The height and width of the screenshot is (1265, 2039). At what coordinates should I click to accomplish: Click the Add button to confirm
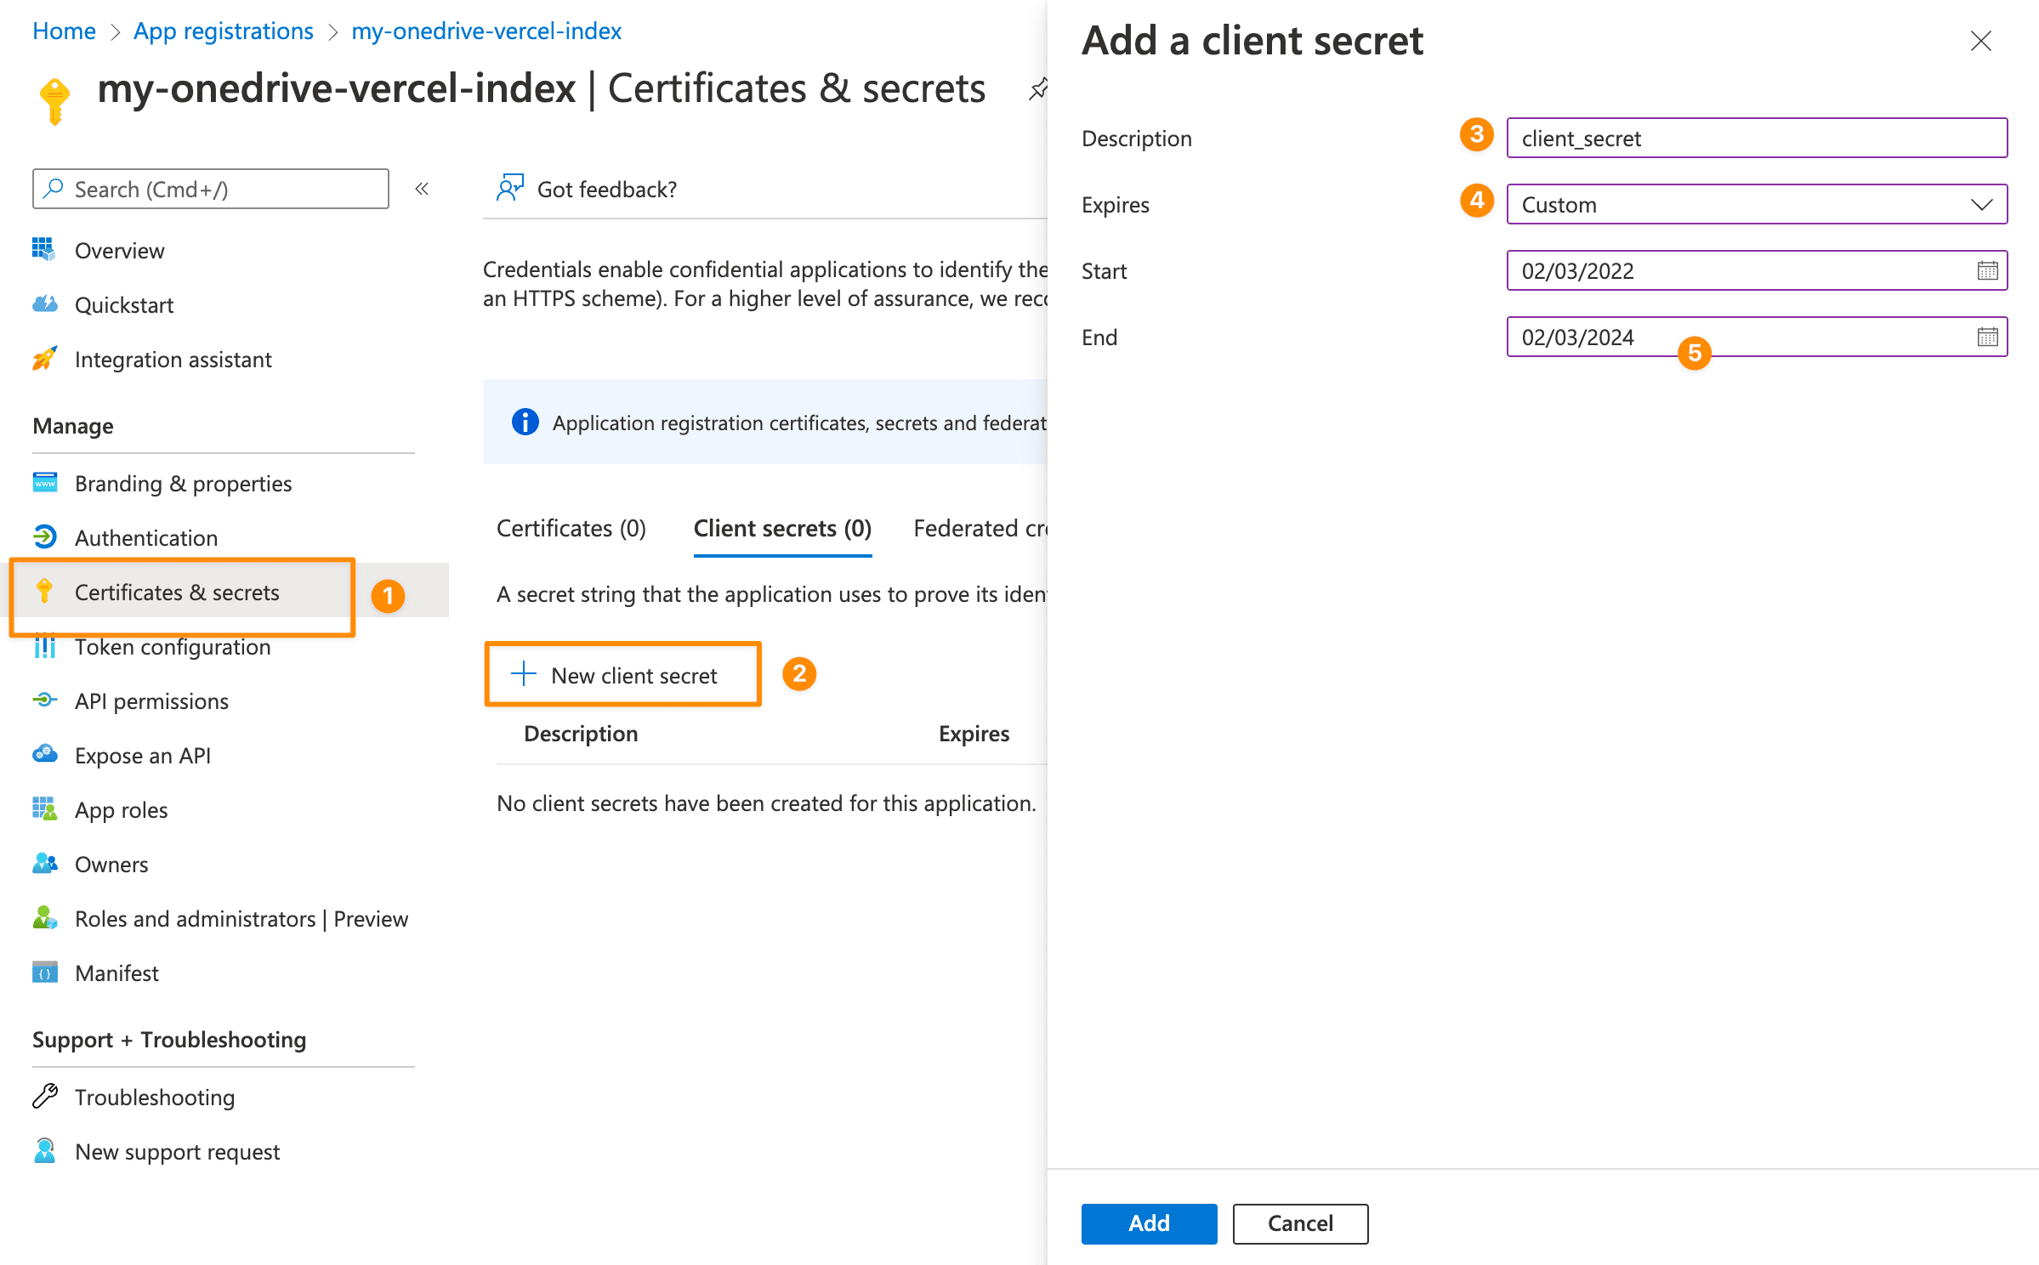coord(1150,1222)
